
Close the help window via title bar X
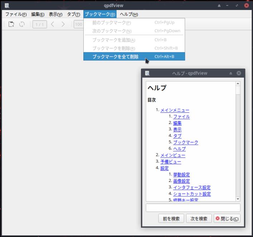(x=239, y=73)
